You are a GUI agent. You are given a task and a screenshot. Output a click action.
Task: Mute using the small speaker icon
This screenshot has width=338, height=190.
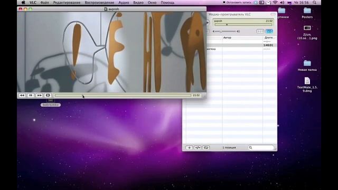coord(213,32)
